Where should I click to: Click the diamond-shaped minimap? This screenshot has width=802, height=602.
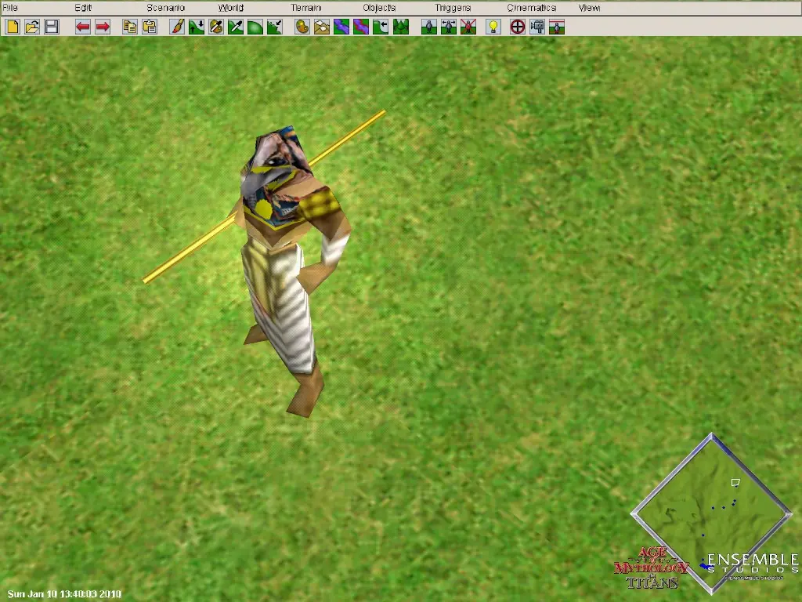point(711,513)
